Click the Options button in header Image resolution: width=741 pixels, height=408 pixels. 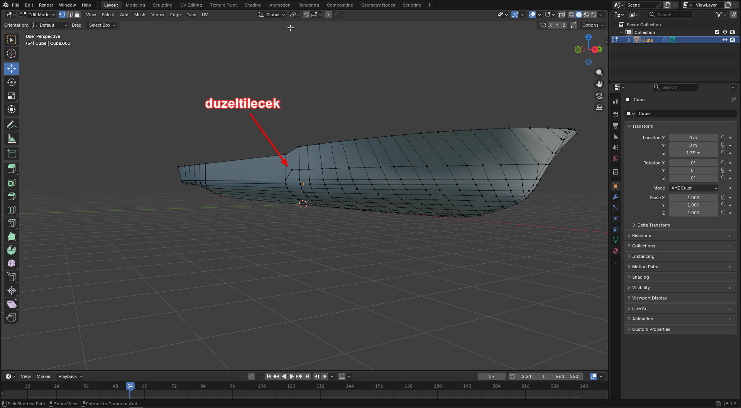593,25
